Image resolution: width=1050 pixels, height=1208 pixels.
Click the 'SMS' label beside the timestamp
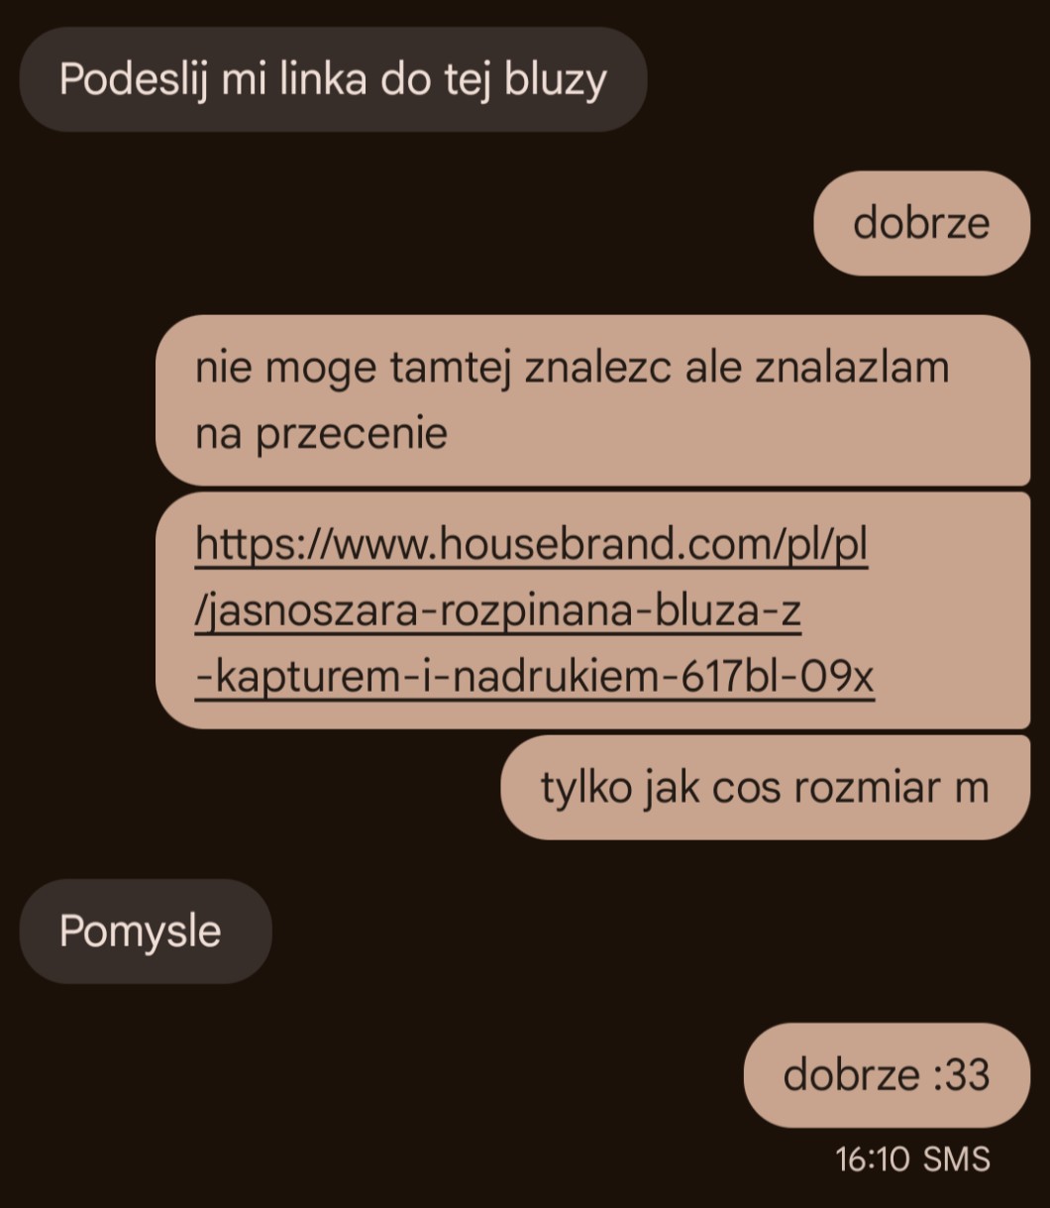point(956,1159)
